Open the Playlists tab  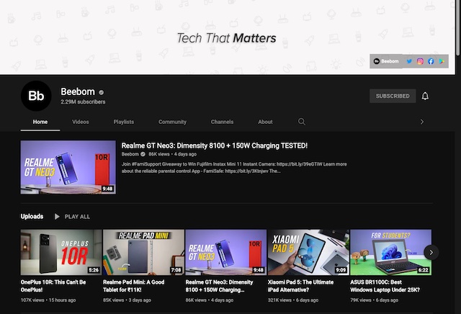[123, 122]
